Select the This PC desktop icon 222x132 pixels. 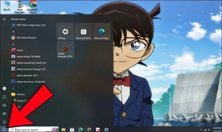click(7, 6)
